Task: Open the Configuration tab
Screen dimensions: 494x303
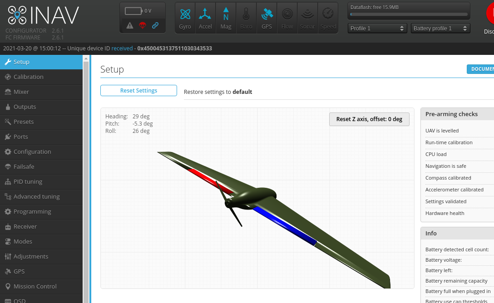Action: [x=41, y=151]
